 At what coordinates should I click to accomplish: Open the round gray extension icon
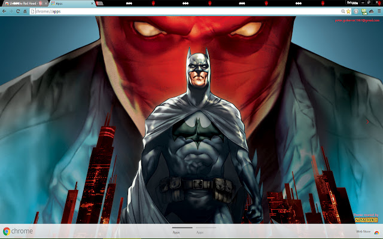[356, 11]
